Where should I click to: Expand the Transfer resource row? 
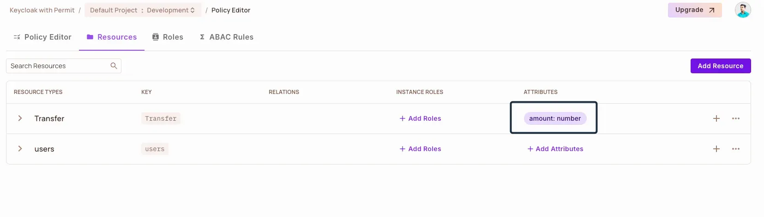click(20, 118)
